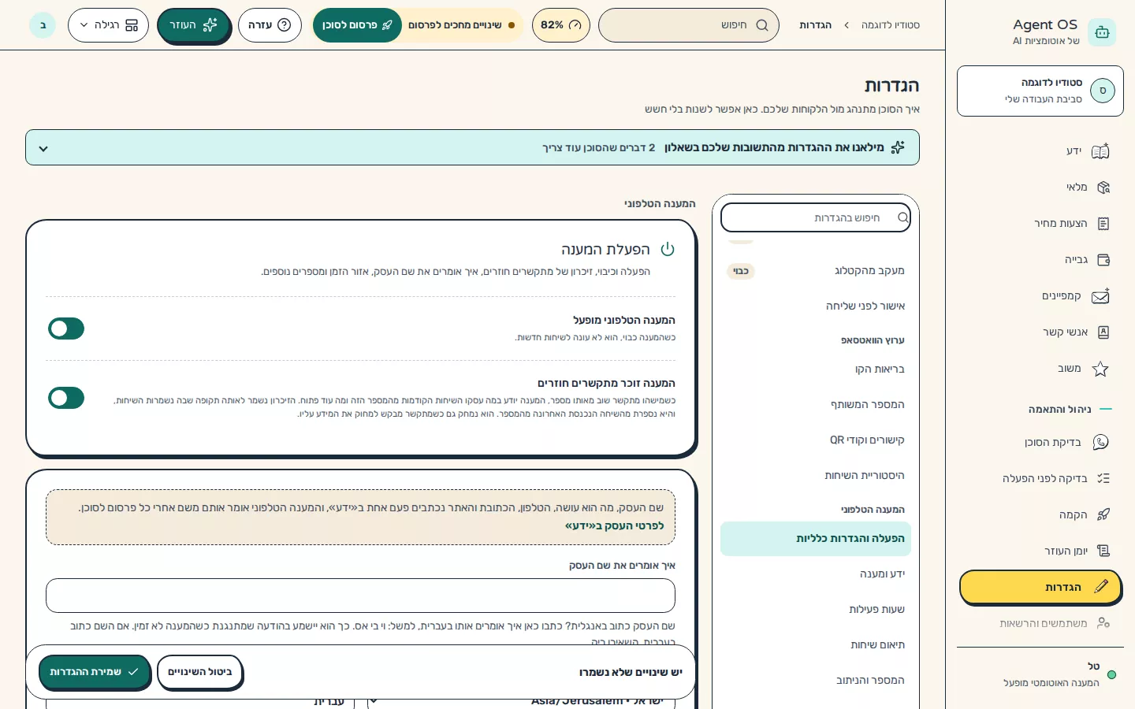Go to אישור לפני שליחה settings row
This screenshot has height=709, width=1135.
pyautogui.click(x=816, y=306)
